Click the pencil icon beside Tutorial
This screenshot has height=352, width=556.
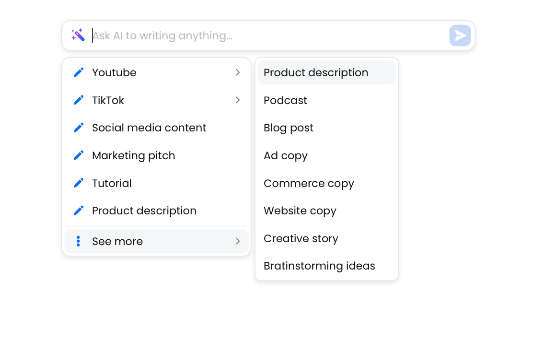[79, 183]
